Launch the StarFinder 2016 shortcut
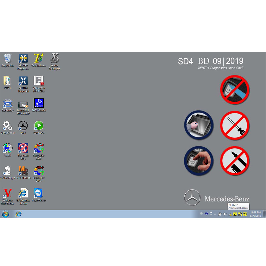 [39, 171]
